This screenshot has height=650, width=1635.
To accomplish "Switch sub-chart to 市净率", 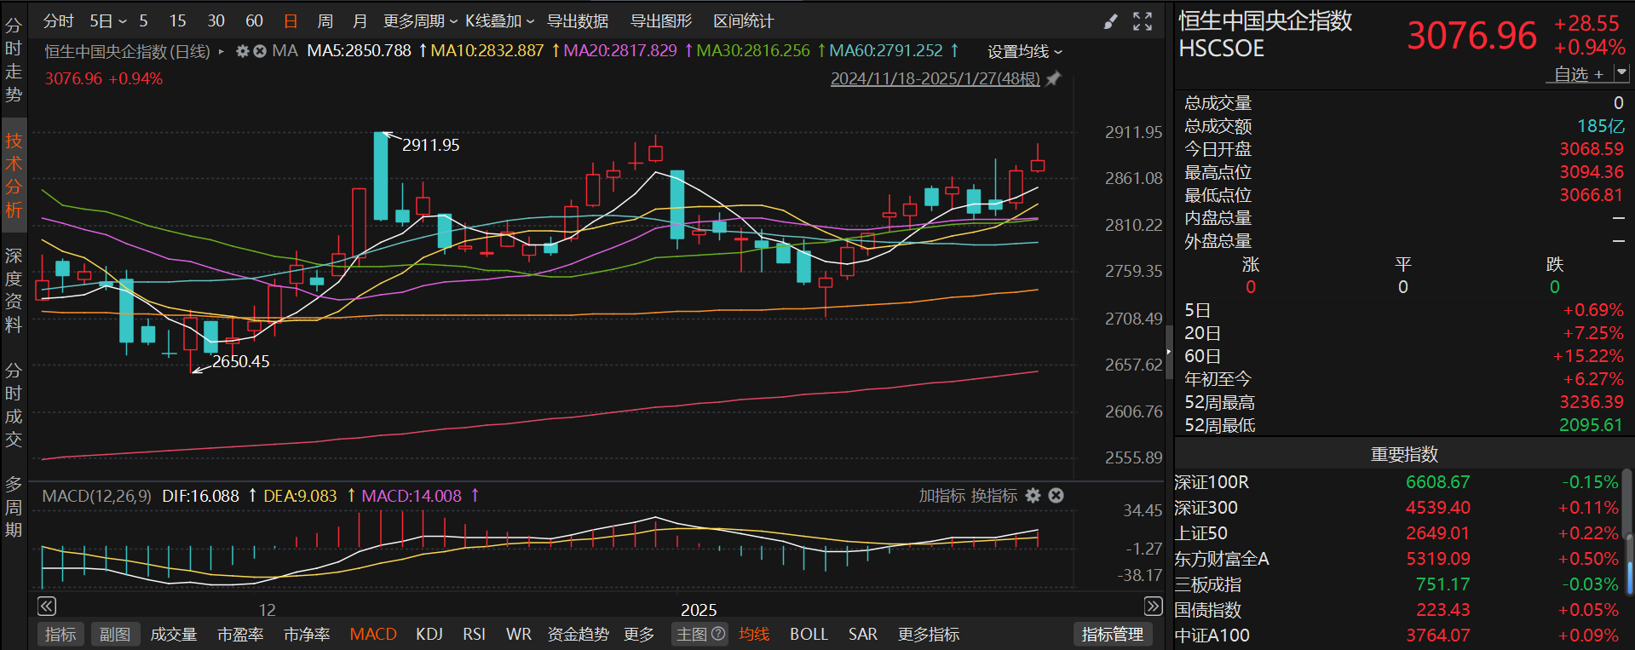I will pos(307,634).
